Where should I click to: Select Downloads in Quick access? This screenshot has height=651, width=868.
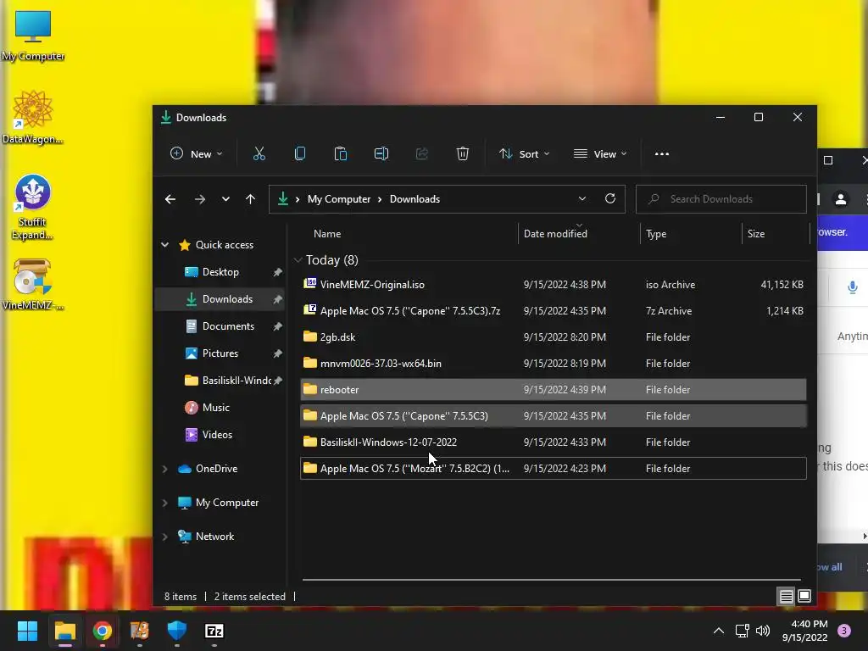[x=220, y=299]
